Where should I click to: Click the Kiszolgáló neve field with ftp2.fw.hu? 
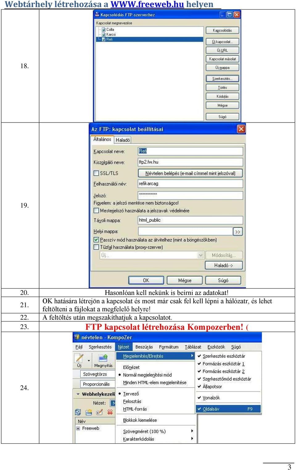tap(190, 162)
